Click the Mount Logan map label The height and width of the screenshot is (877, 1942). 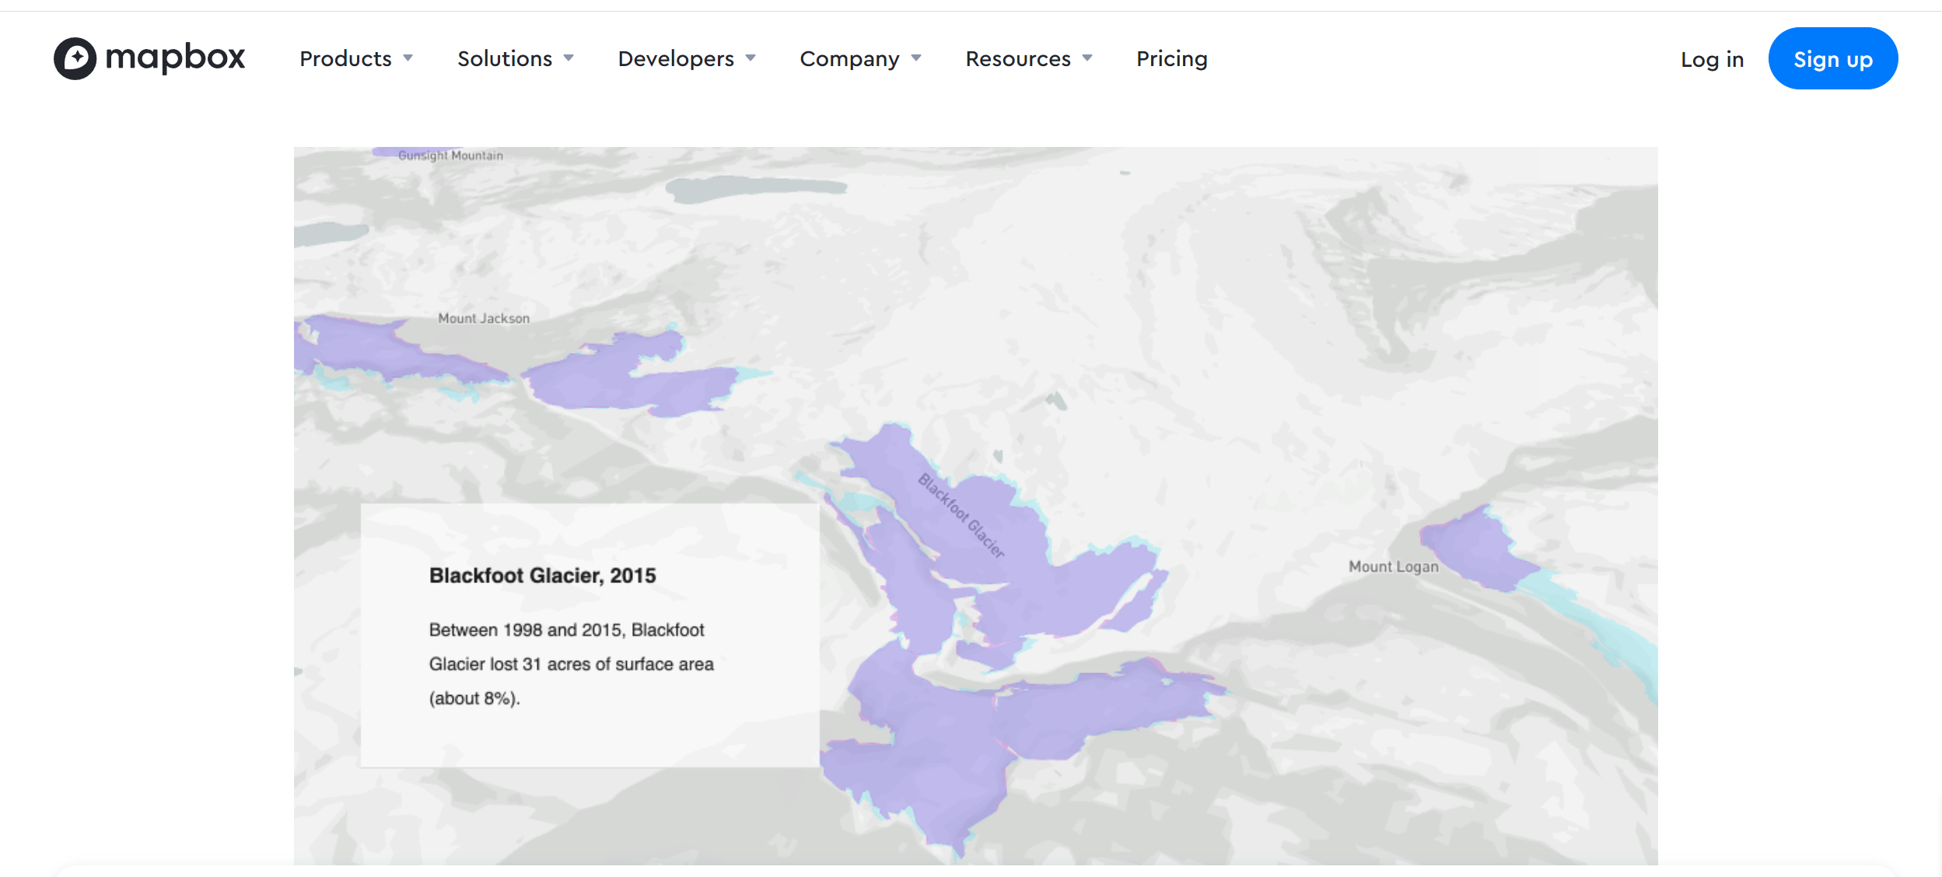(1393, 567)
